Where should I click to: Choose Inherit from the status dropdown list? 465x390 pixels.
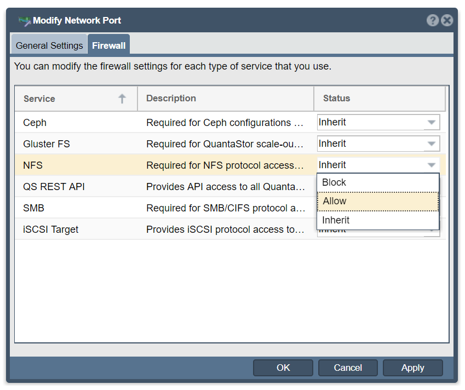378,220
